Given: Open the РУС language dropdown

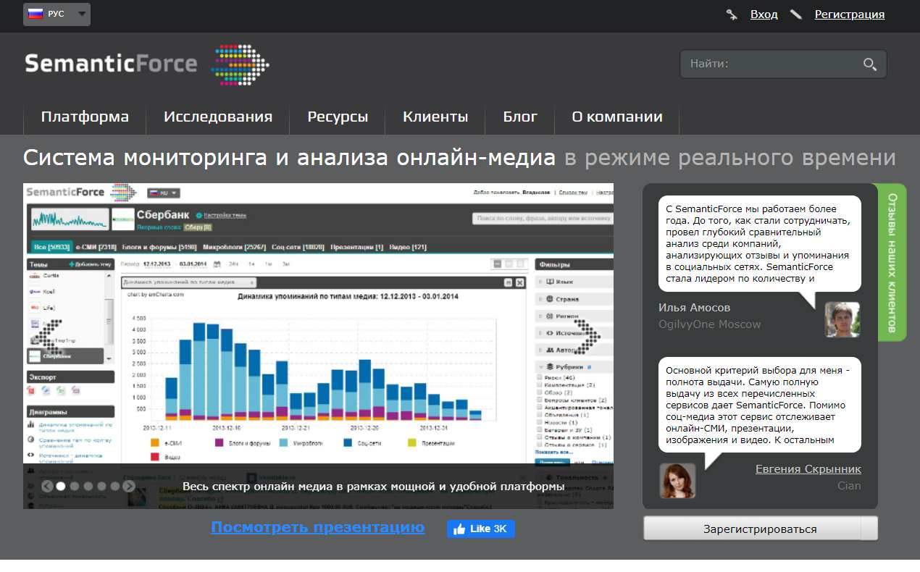Looking at the screenshot, I should 57,14.
